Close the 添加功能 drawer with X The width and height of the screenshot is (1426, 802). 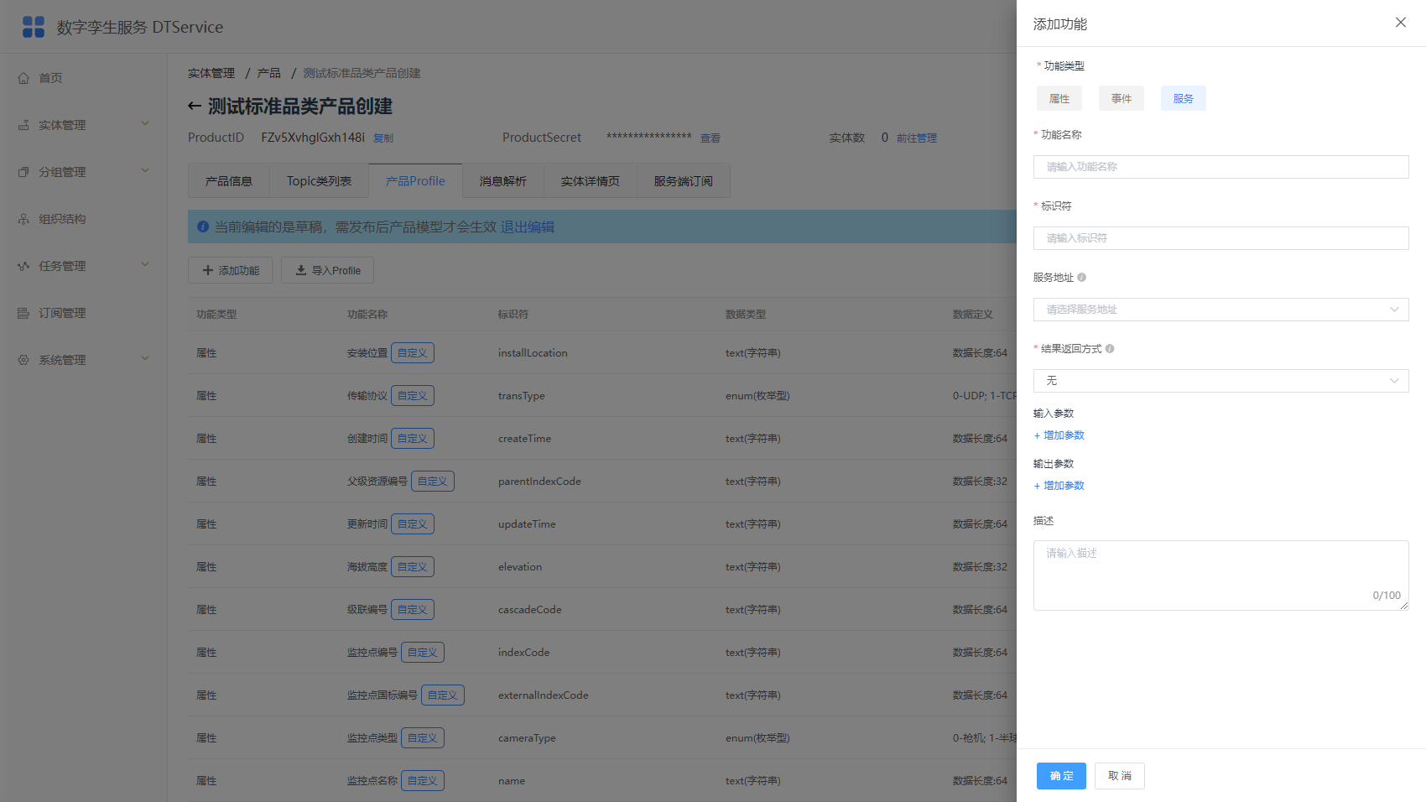pos(1401,23)
